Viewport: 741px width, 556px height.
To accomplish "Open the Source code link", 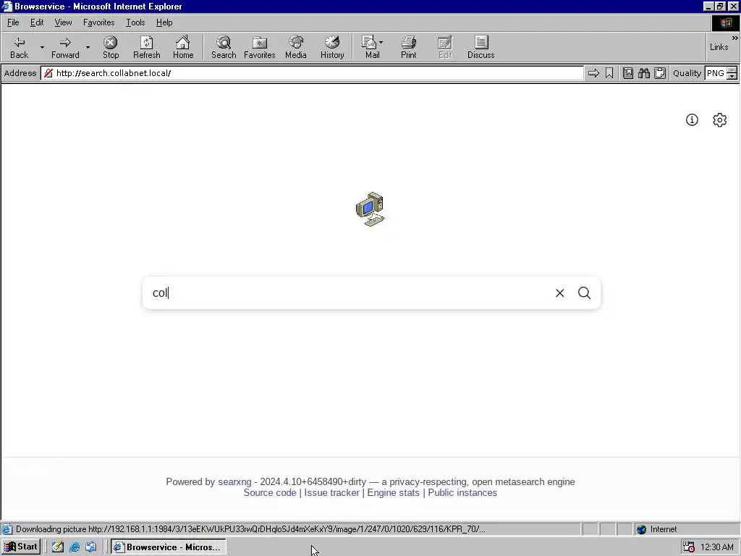I will (270, 492).
